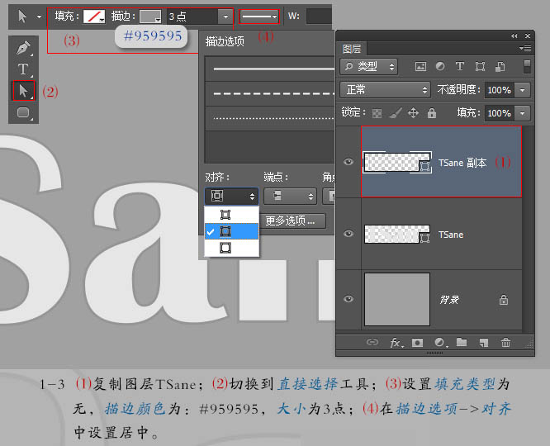Switch to the 图层 tab
This screenshot has width=550, height=446.
(x=352, y=49)
